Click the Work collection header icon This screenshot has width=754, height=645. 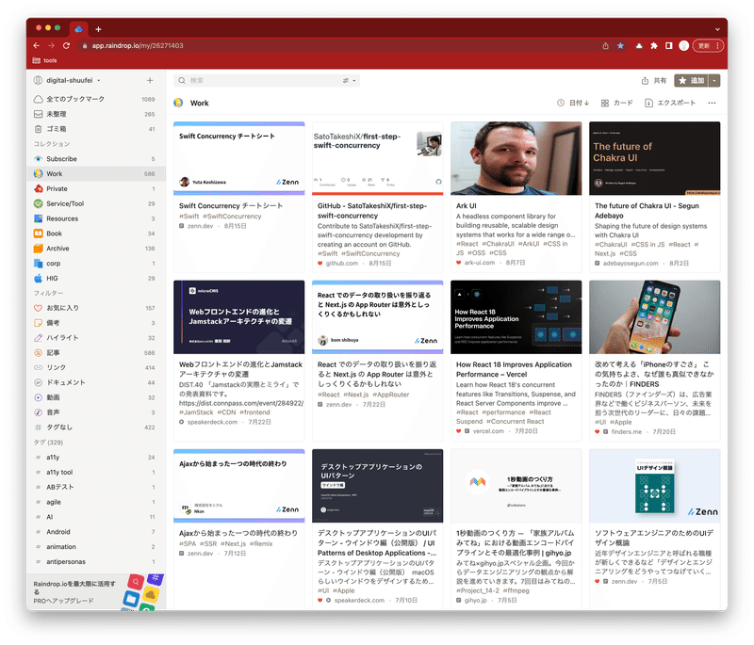pos(178,103)
